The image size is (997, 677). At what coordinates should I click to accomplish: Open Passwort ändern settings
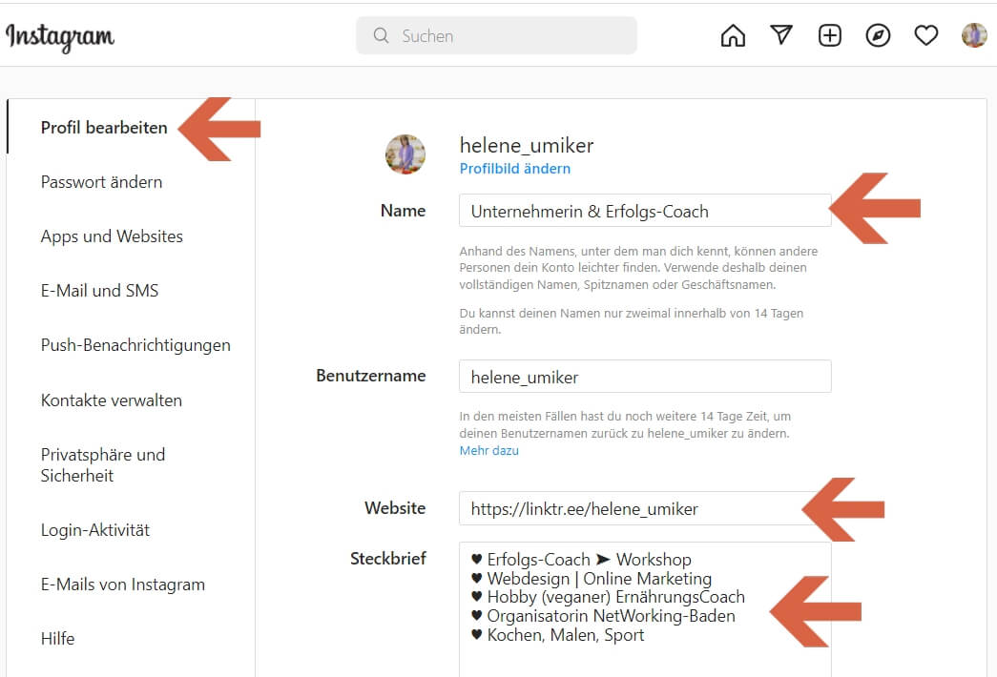[x=101, y=182]
